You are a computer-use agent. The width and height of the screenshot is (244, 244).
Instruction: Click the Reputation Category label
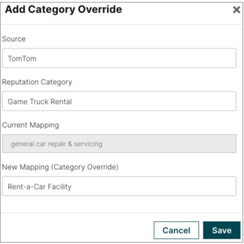coord(37,82)
